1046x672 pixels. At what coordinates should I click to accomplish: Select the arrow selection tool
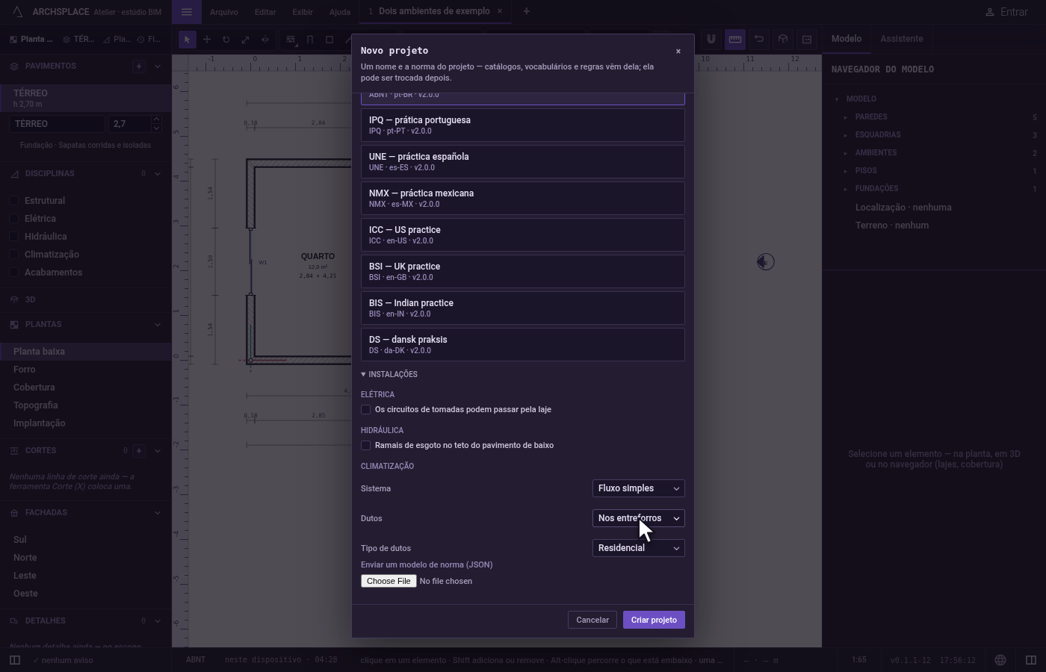[188, 40]
